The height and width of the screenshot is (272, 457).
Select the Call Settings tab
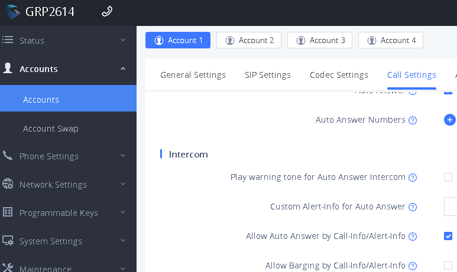click(x=411, y=75)
